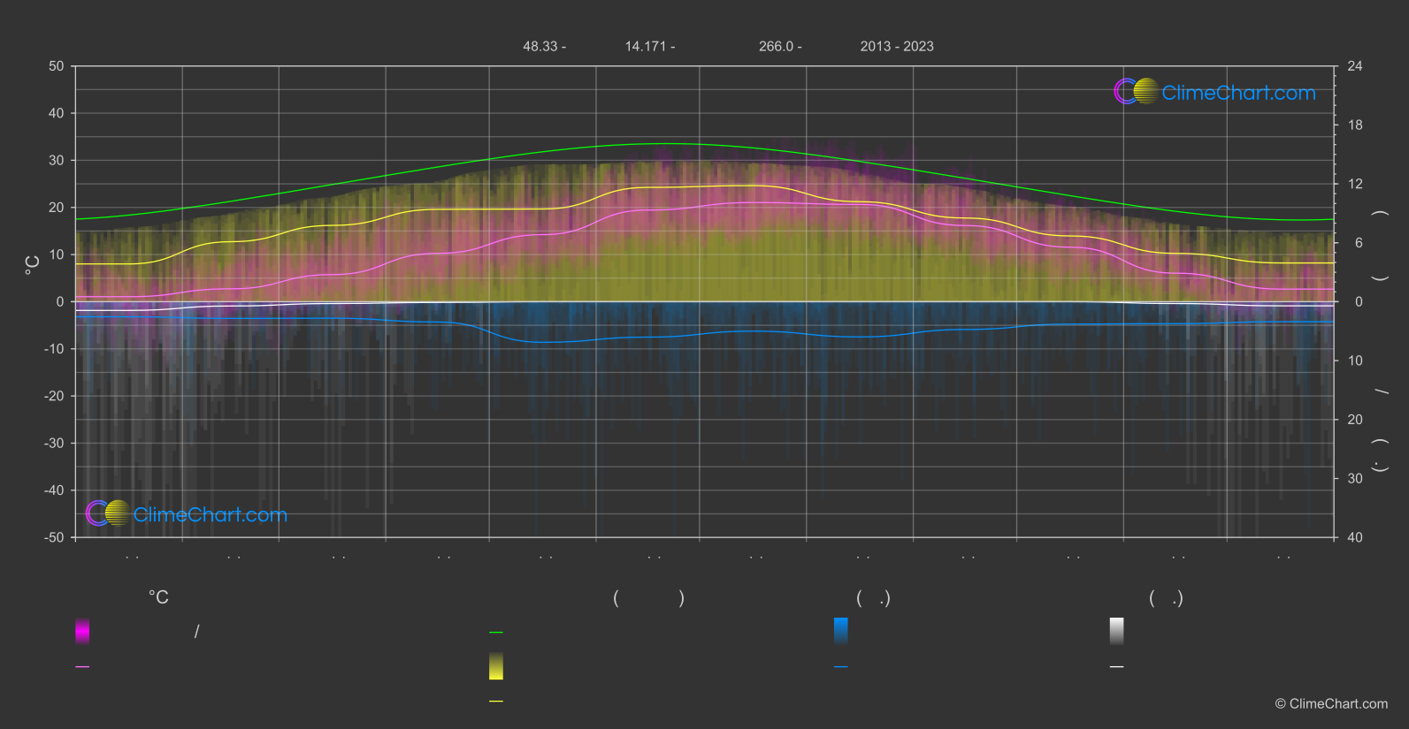Click the latitude value 48.33 in header
Image resolution: width=1409 pixels, height=729 pixels.
(540, 46)
